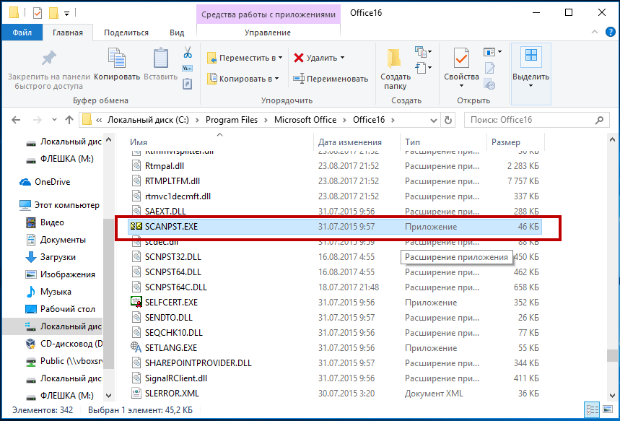Select SETLANG.EXE file icon
The image size is (620, 421).
(x=136, y=348)
